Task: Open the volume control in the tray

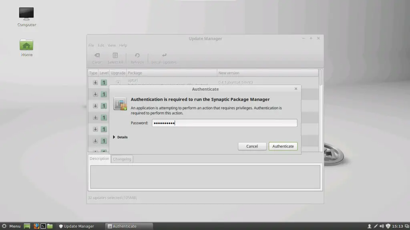Action: pos(382,226)
